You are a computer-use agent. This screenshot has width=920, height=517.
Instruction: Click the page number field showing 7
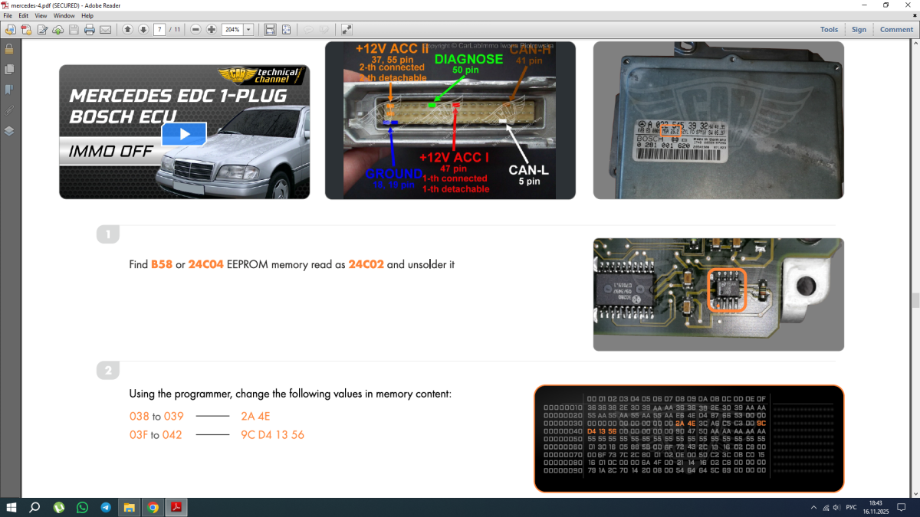[160, 30]
